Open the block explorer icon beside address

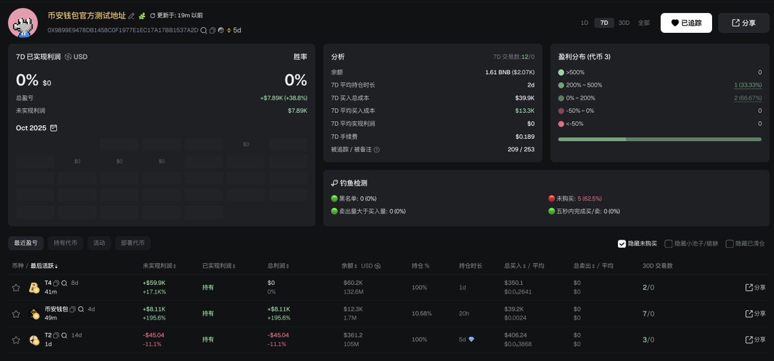220,30
